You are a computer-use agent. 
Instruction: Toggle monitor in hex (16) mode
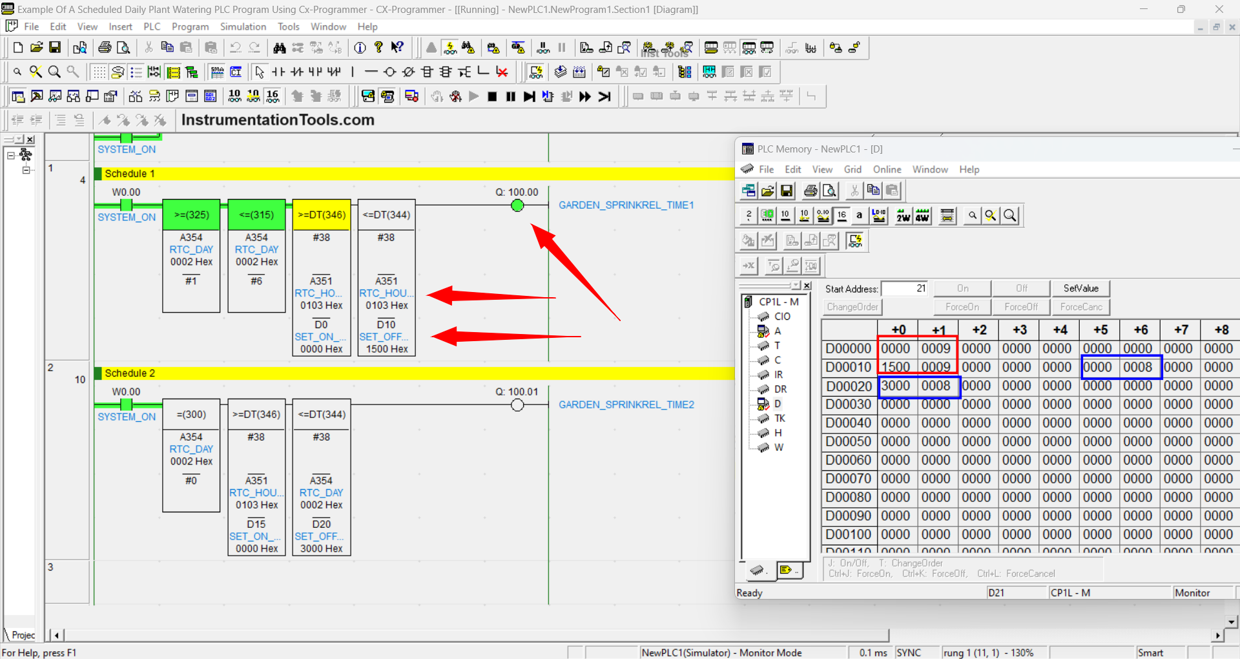pos(273,96)
